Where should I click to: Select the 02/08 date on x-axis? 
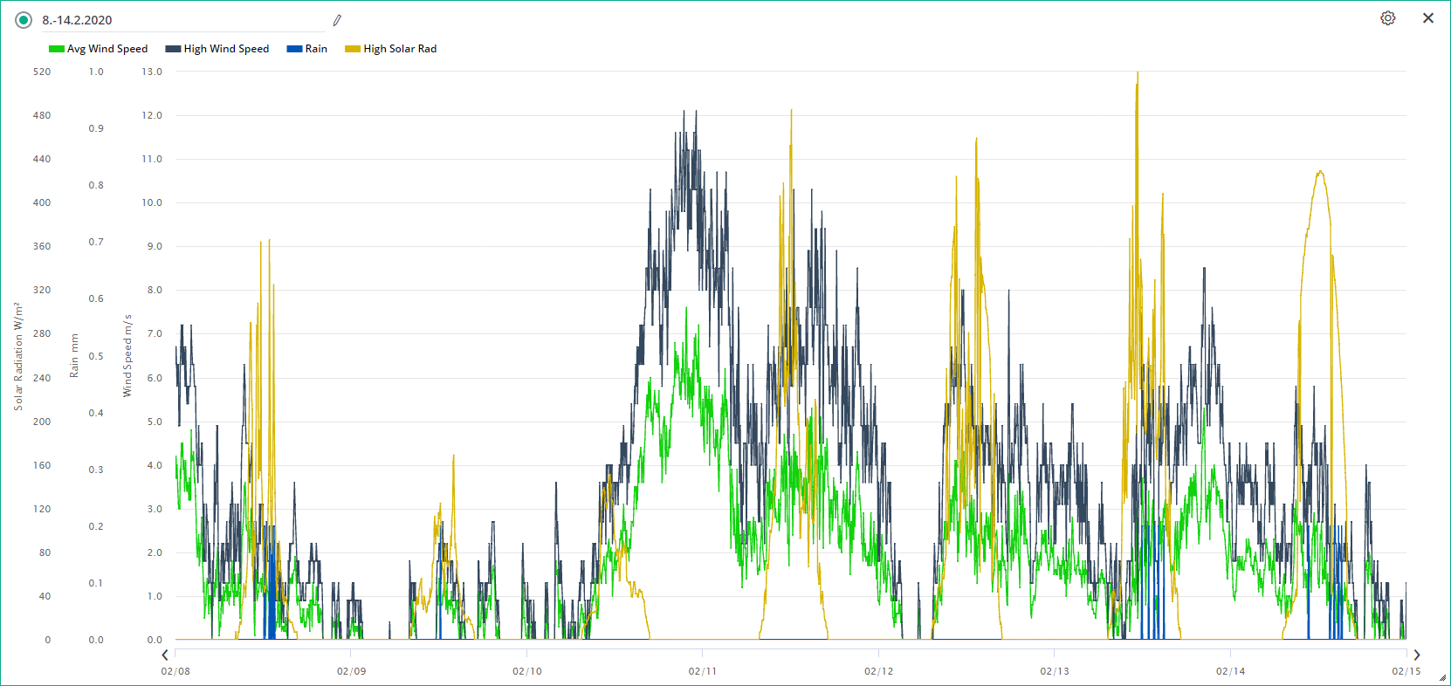[175, 671]
